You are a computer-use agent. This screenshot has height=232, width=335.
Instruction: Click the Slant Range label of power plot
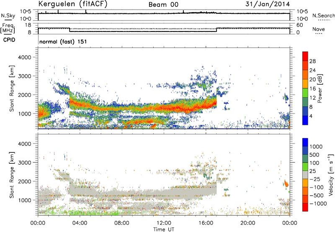(12, 88)
